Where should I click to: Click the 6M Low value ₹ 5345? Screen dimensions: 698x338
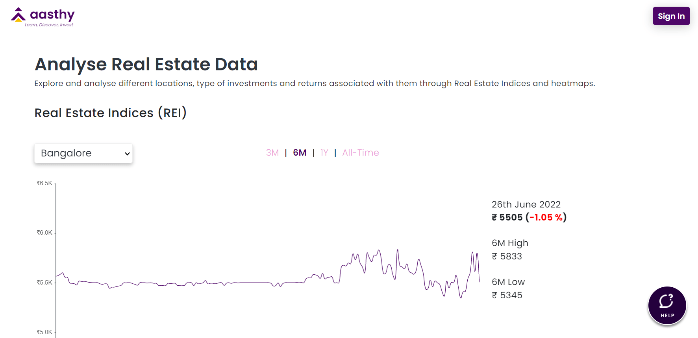point(507,295)
